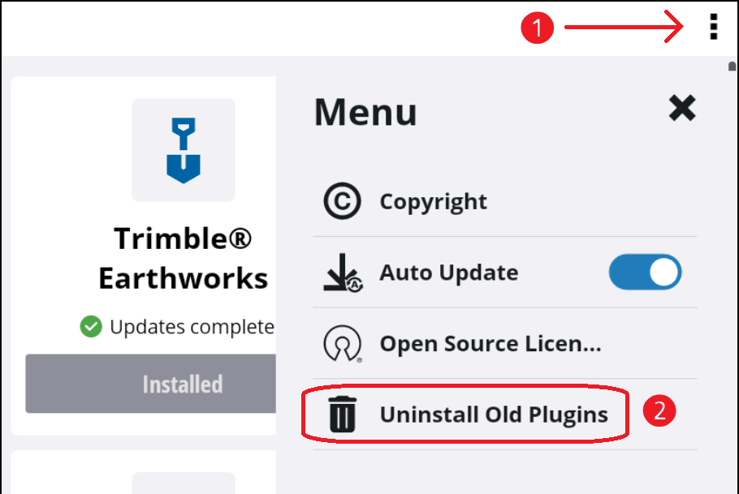This screenshot has width=739, height=494.
Task: Click the Copyright circle-C icon
Action: point(342,202)
